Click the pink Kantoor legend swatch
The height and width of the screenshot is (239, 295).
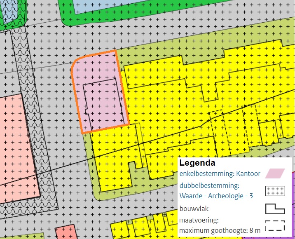coord(274,173)
